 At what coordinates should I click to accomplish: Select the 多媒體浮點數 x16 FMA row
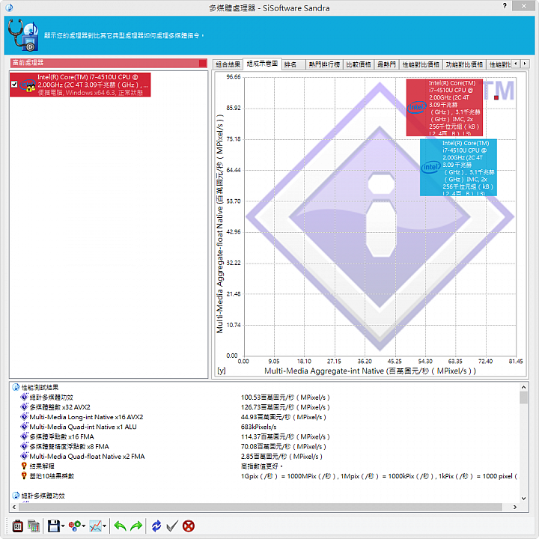coord(58,437)
